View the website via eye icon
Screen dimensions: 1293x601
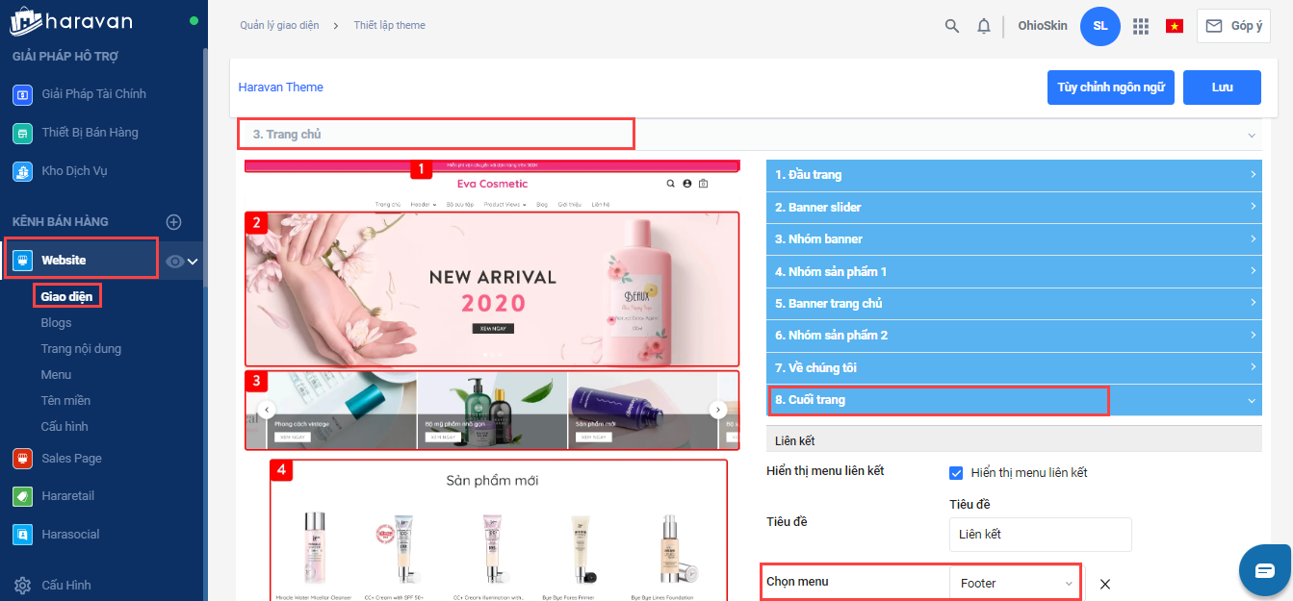174,261
